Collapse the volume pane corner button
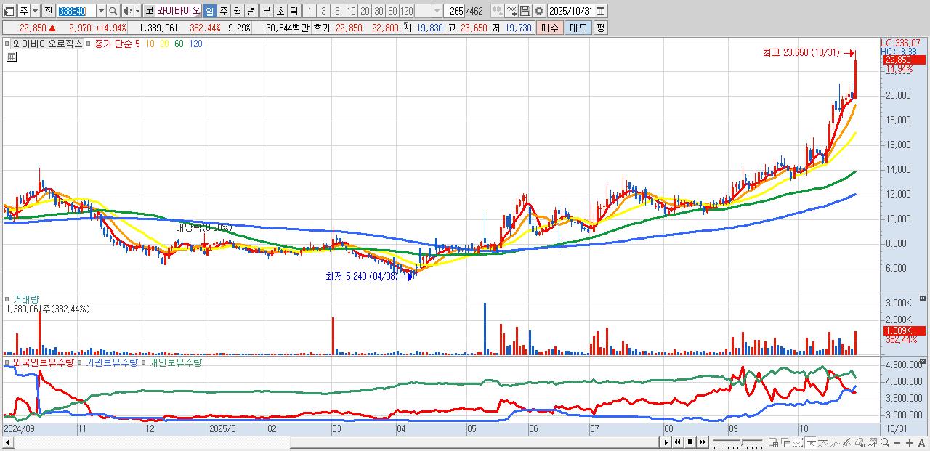Screen dimensions: 930x451 (923, 298)
